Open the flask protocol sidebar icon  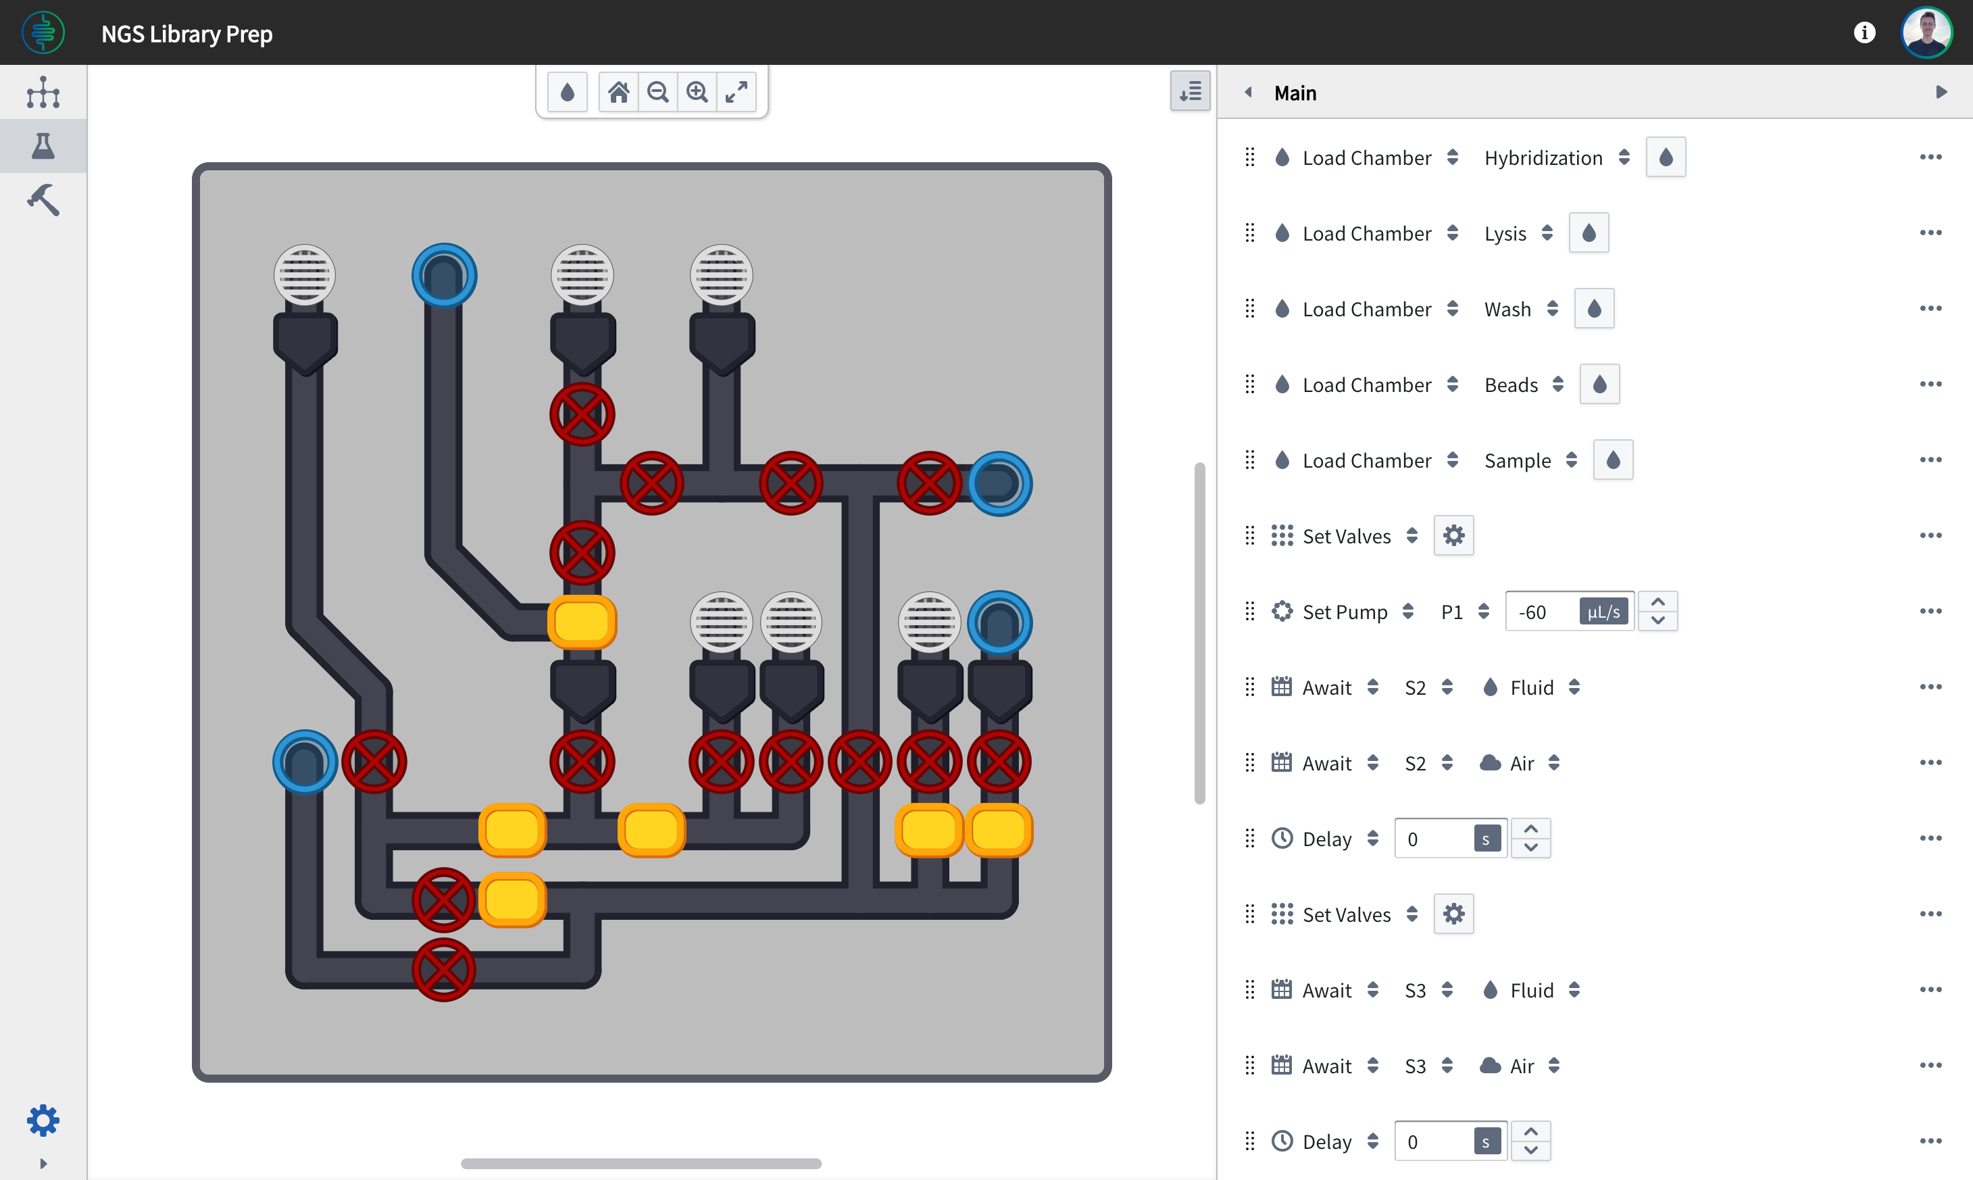pos(43,145)
